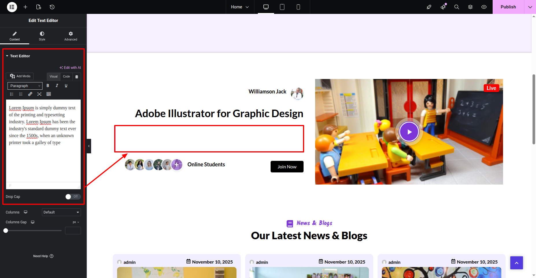Apply bold formatting in text editor
Viewport: 536px width, 278px height.
[x=48, y=86]
